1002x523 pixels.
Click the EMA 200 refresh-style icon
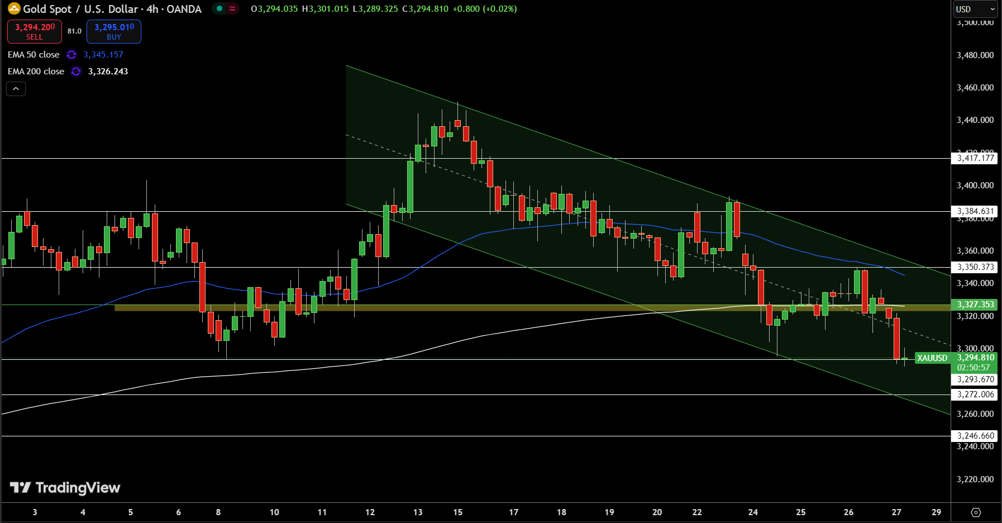[x=76, y=72]
